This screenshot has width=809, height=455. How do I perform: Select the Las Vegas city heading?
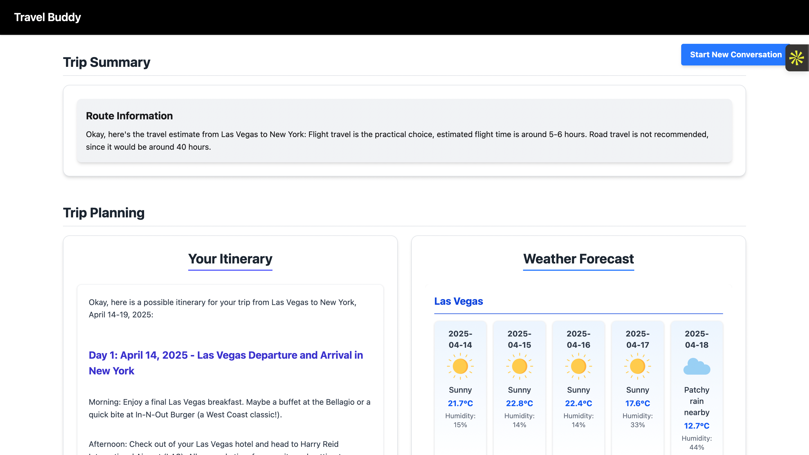pyautogui.click(x=458, y=301)
